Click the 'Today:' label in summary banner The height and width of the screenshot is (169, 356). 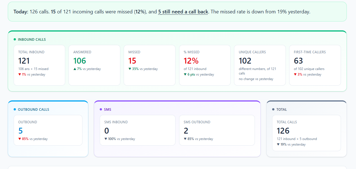pyautogui.click(x=21, y=12)
